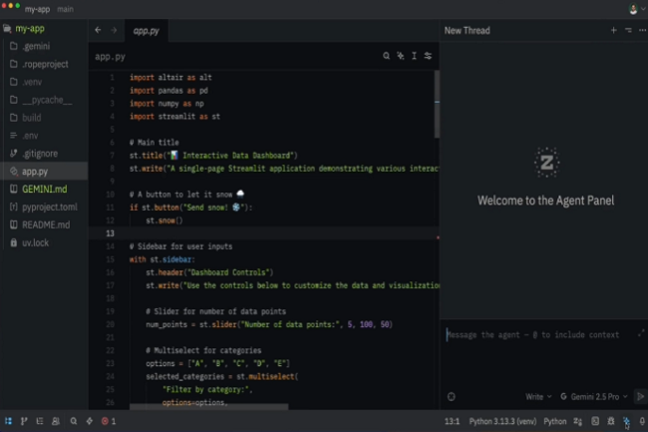The height and width of the screenshot is (432, 648).
Task: Toggle the Agent Panel sparkle icon in status bar
Action: [626, 421]
